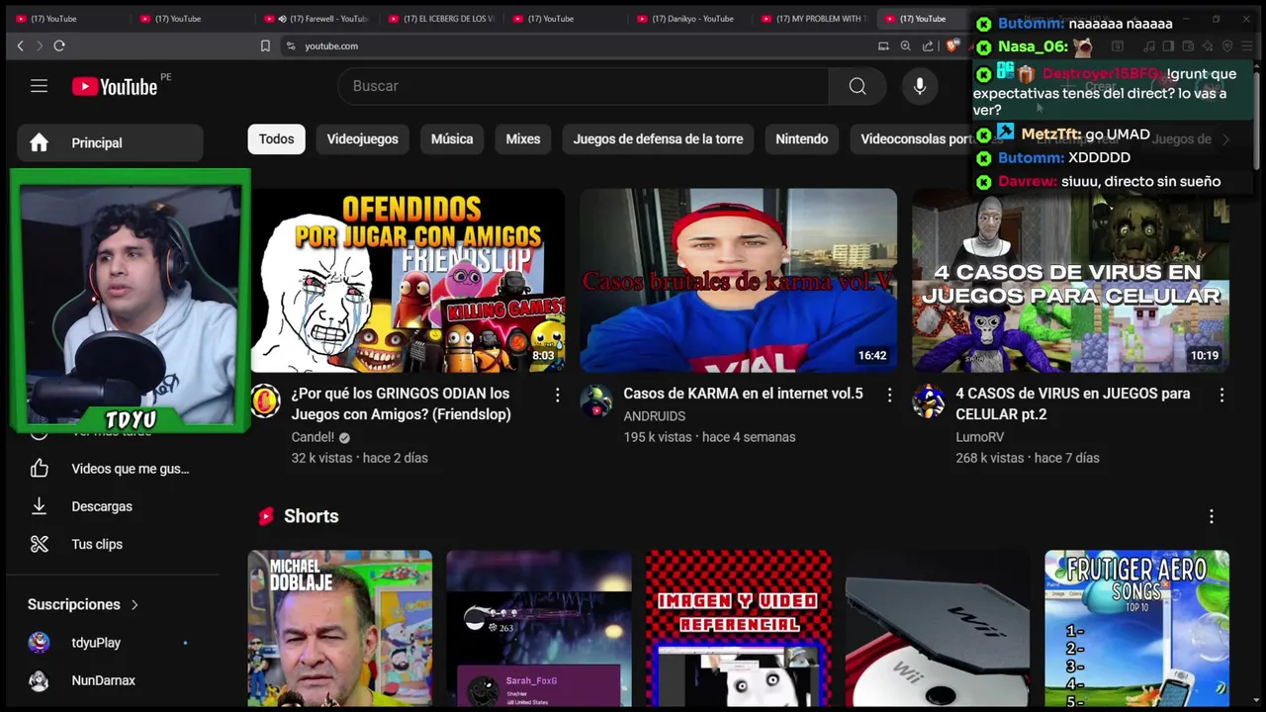Click the Descargas download icon
This screenshot has width=1266, height=712.
(39, 506)
